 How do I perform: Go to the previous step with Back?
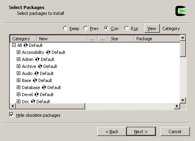click(x=112, y=132)
